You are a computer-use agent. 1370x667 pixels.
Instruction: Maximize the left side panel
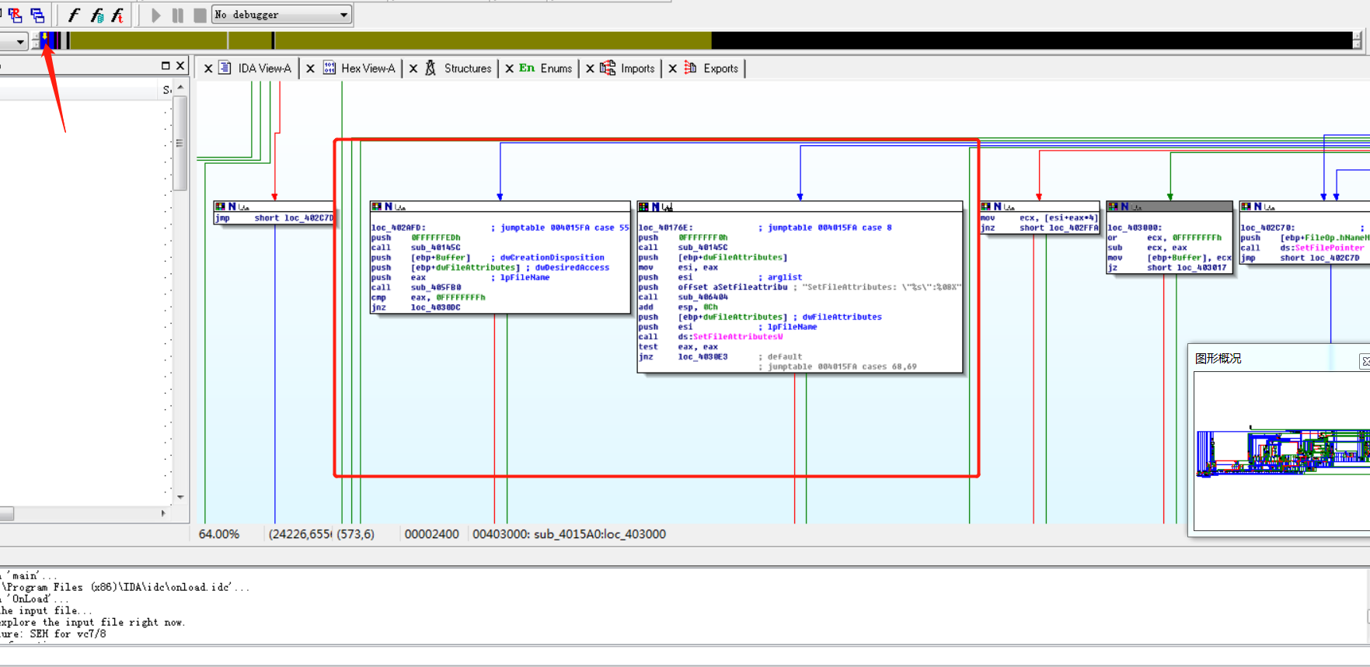point(166,66)
